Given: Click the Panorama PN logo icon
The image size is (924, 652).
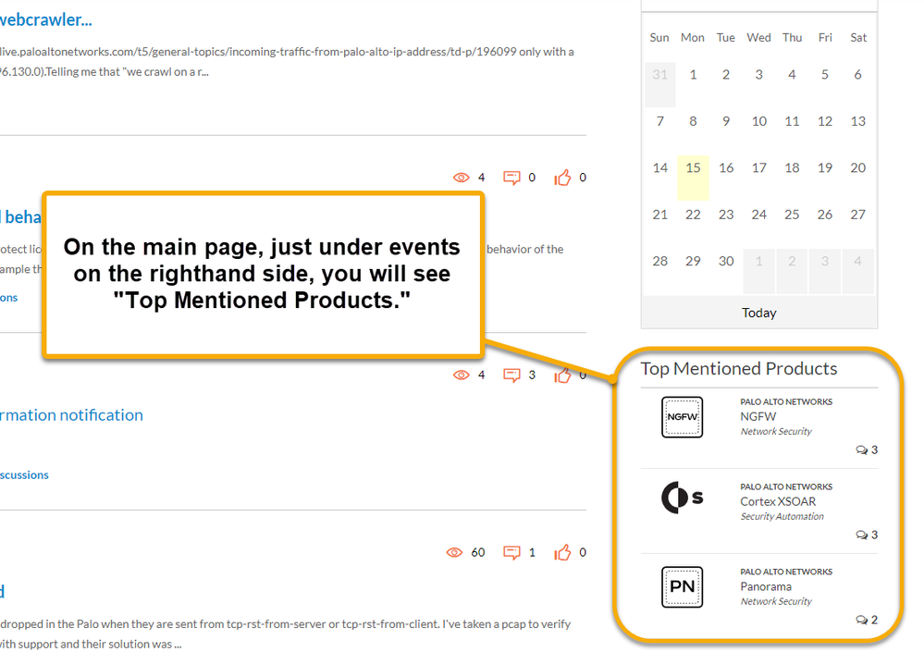Looking at the screenshot, I should [x=683, y=586].
